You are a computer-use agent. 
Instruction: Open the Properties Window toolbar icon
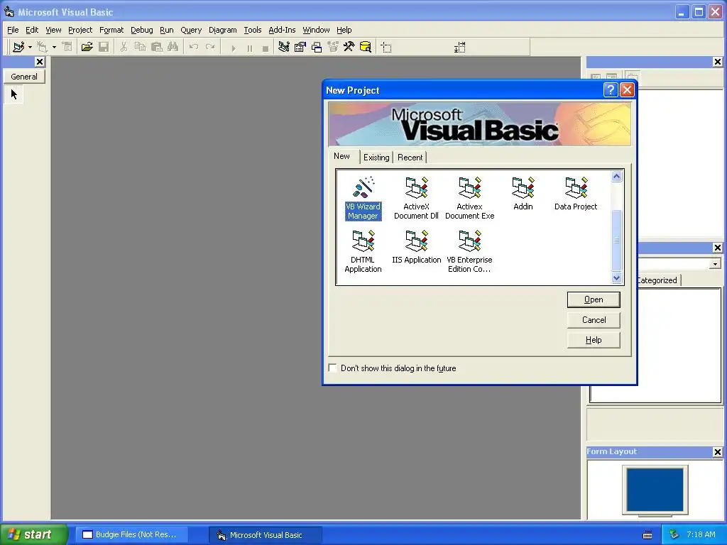pos(300,48)
